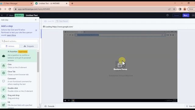Go forward in Chrome toolbar
The image size is (195, 110).
5,9
